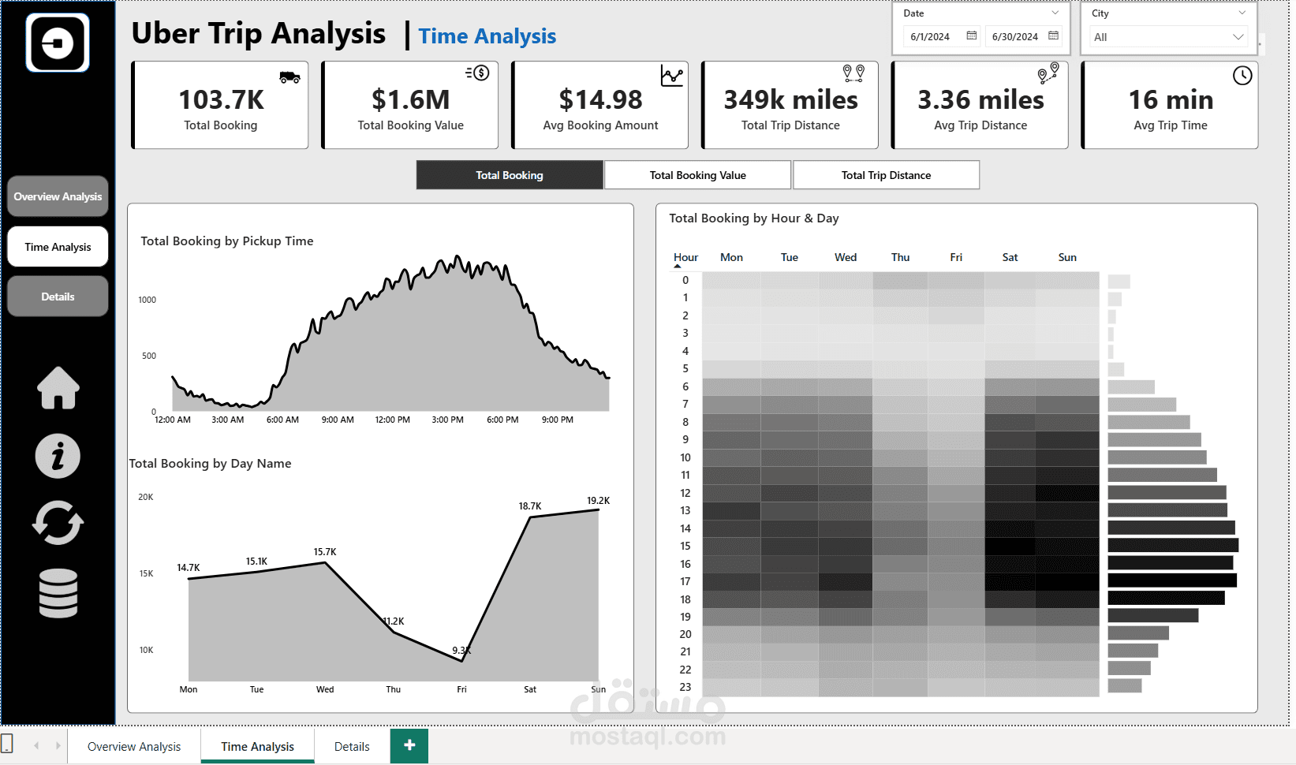Click the line chart icon on Avg Booking Amount card

(x=672, y=76)
